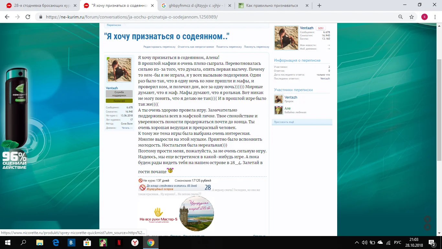Screen dimensions: 442x249
Task: Click the anime avatar taskbar app
Action: pyautogui.click(x=103, y=243)
